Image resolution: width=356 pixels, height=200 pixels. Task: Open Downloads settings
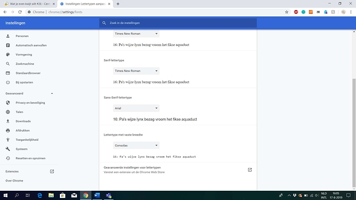(23, 121)
